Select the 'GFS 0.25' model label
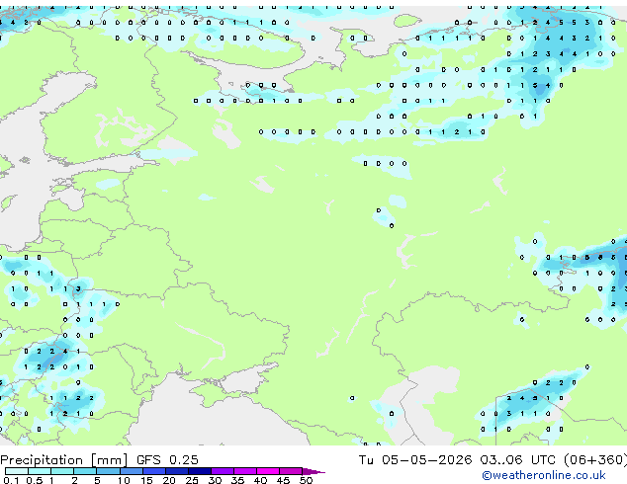Screen dimensions: 627x484 pyautogui.click(x=167, y=460)
